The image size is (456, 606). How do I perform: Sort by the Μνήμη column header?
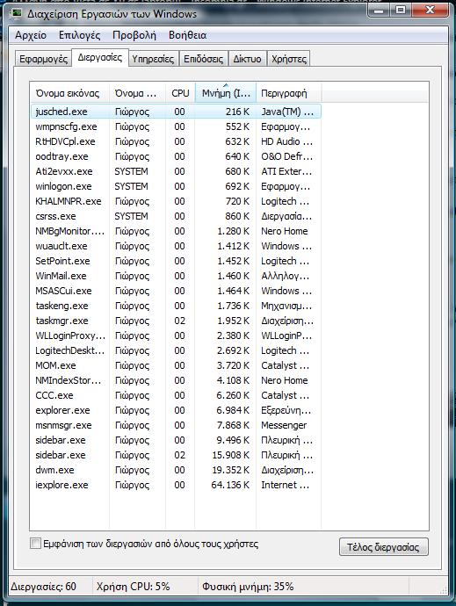click(226, 93)
